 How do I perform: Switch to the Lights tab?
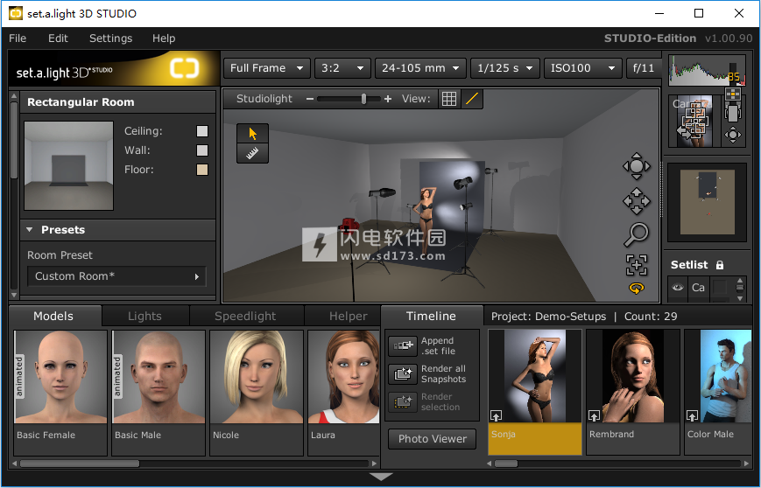tap(144, 317)
